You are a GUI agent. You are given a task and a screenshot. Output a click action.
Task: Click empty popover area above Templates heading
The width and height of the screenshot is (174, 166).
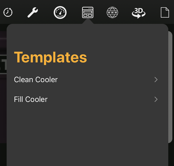pos(88,36)
